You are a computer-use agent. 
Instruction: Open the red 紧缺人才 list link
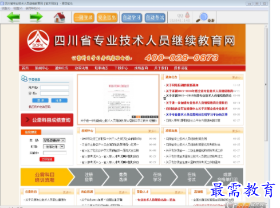click(x=156, y=200)
